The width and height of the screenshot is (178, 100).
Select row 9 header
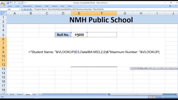click(3, 52)
